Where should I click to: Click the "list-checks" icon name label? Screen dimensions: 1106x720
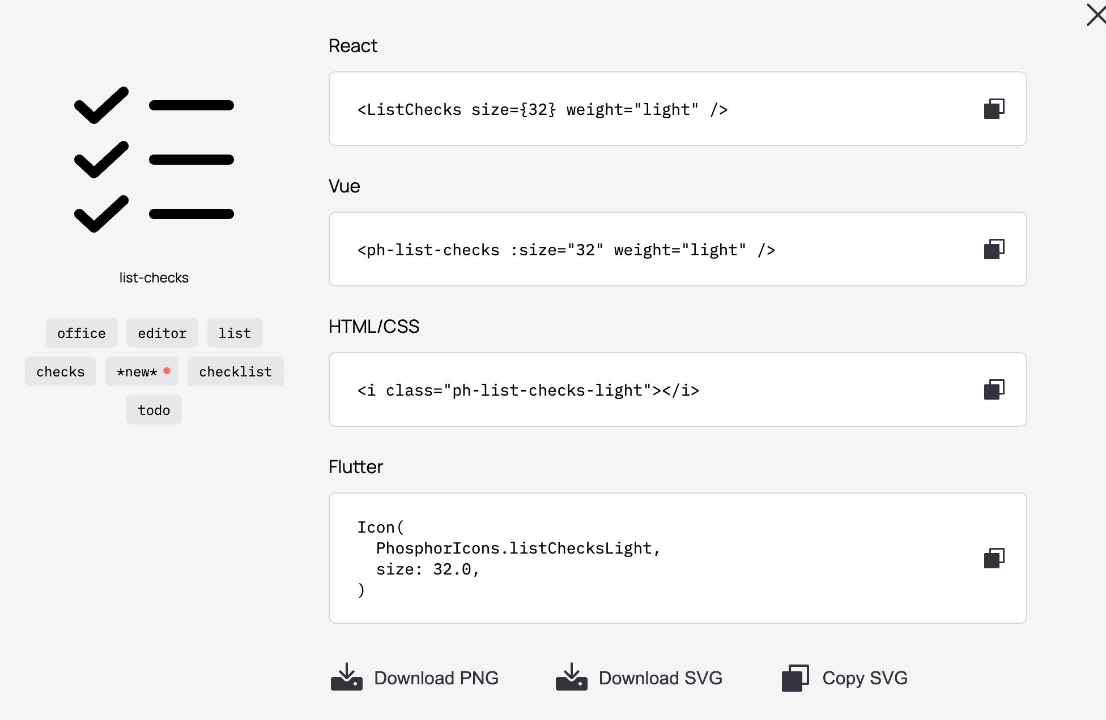click(x=154, y=278)
